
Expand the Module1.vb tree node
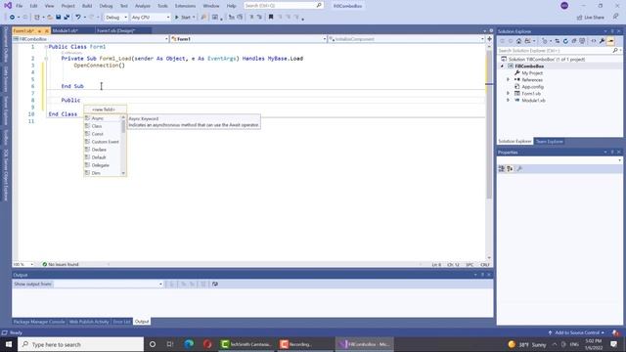point(509,100)
